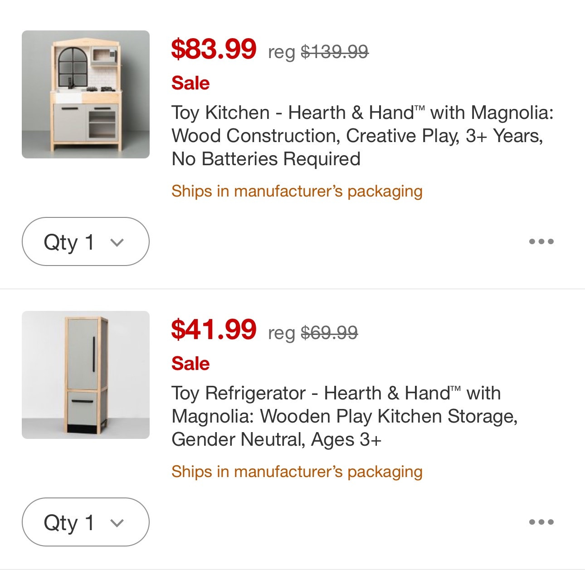Open more options for the Toy Kitchen
The width and height of the screenshot is (585, 571).
point(541,241)
